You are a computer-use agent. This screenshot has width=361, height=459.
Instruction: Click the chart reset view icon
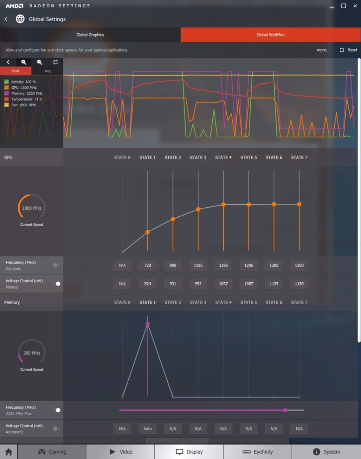(55, 62)
